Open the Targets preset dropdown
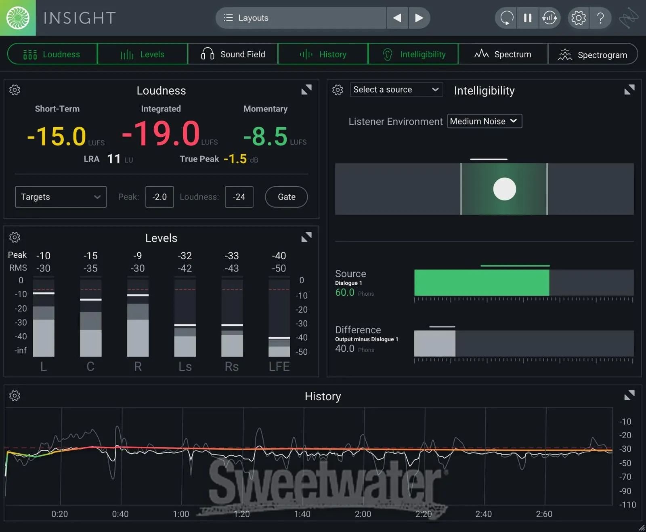Image resolution: width=646 pixels, height=532 pixels. [61, 197]
